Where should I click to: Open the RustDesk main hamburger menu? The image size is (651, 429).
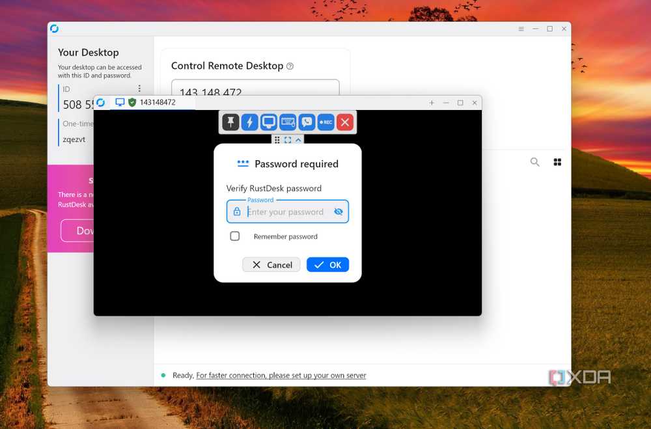[521, 29]
